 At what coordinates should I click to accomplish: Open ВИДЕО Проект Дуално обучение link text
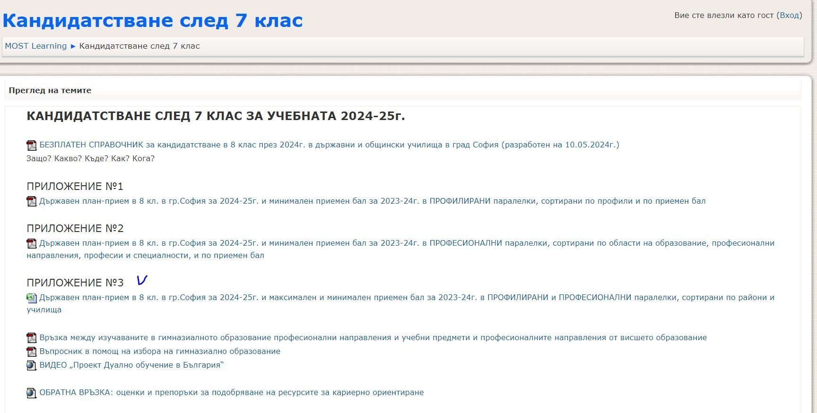point(131,365)
